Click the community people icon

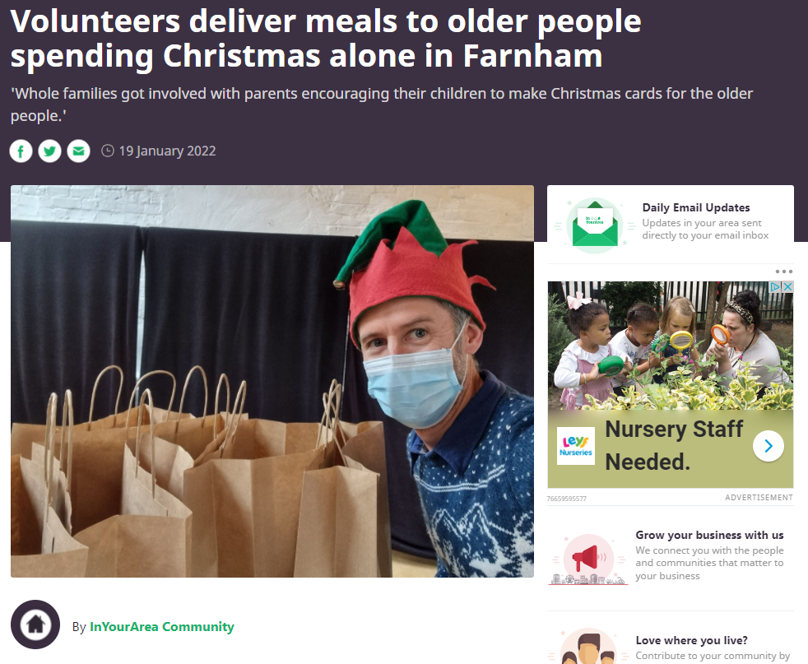coord(588,647)
